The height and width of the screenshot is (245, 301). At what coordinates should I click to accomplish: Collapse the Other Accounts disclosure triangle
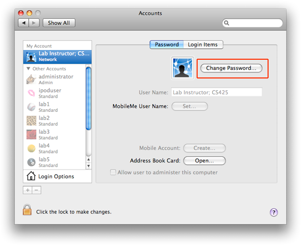(28, 68)
